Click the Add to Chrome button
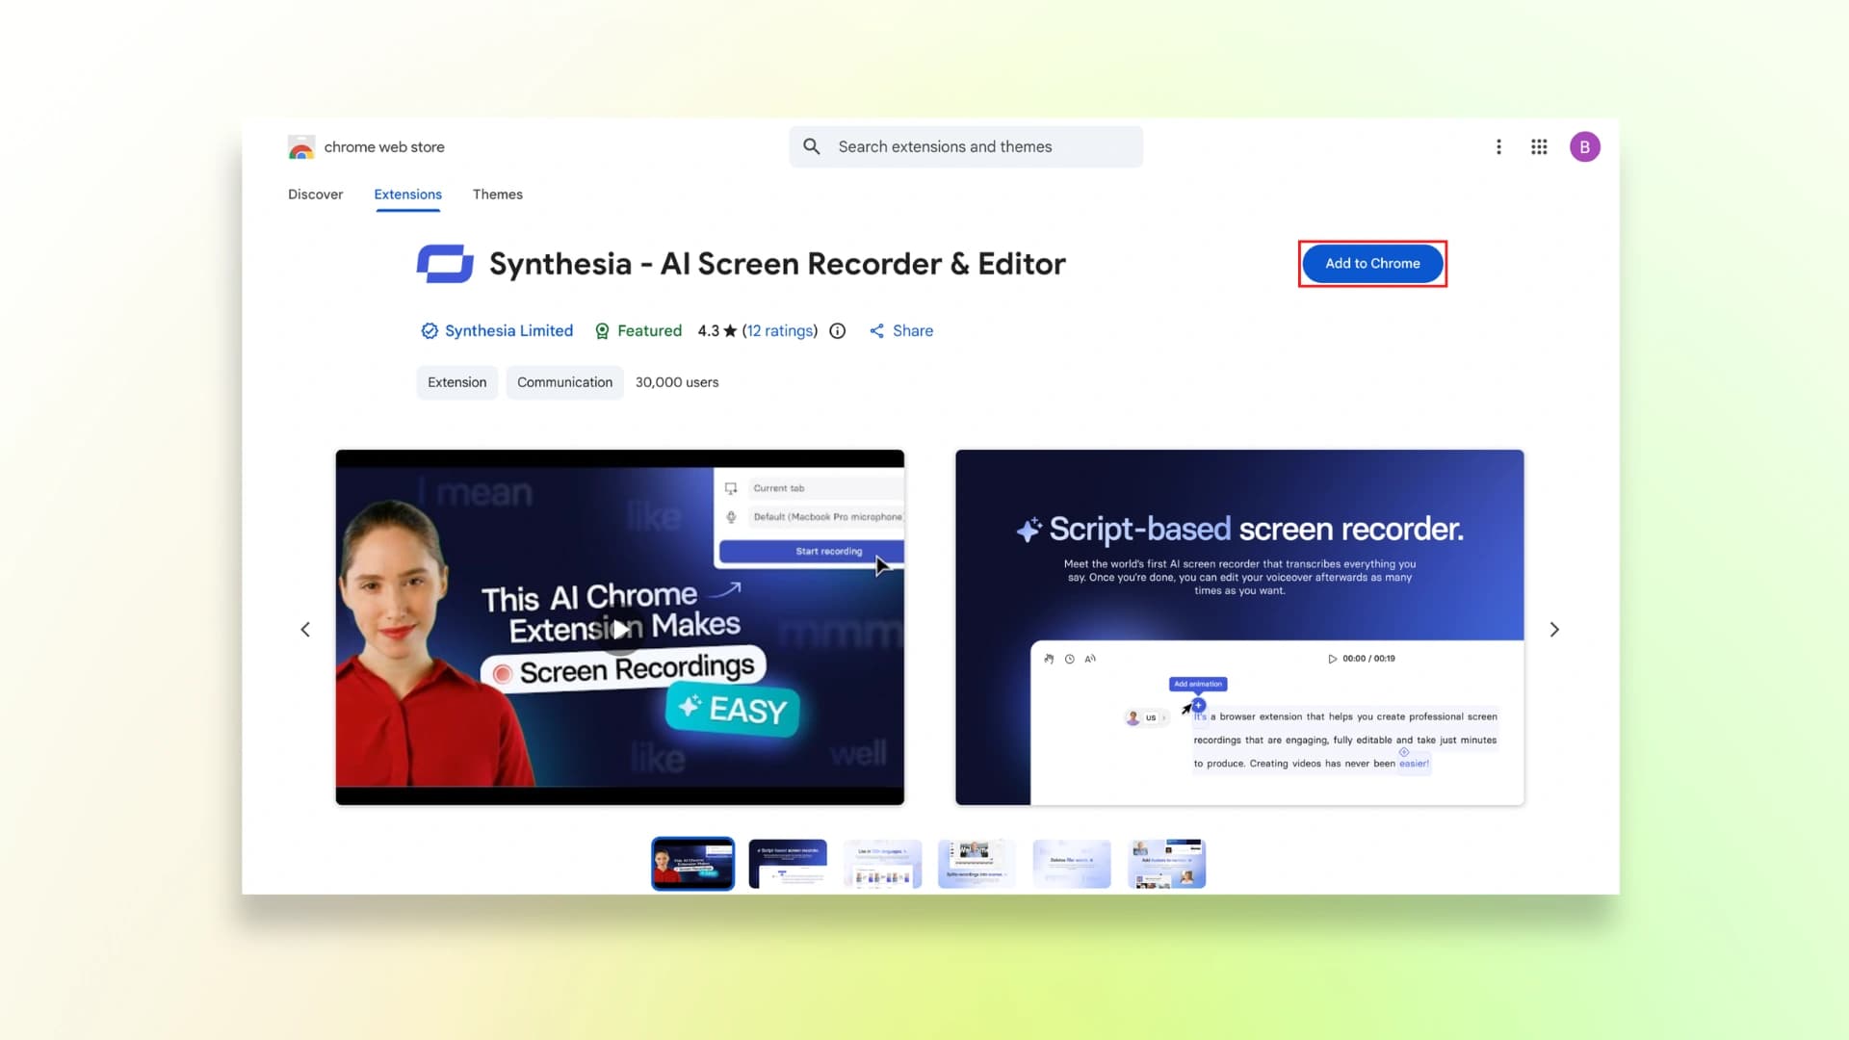 tap(1372, 264)
